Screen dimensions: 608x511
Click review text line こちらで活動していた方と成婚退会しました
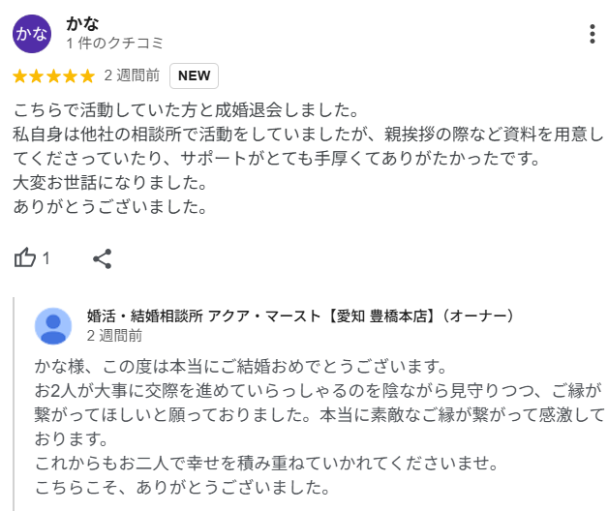pos(186,110)
